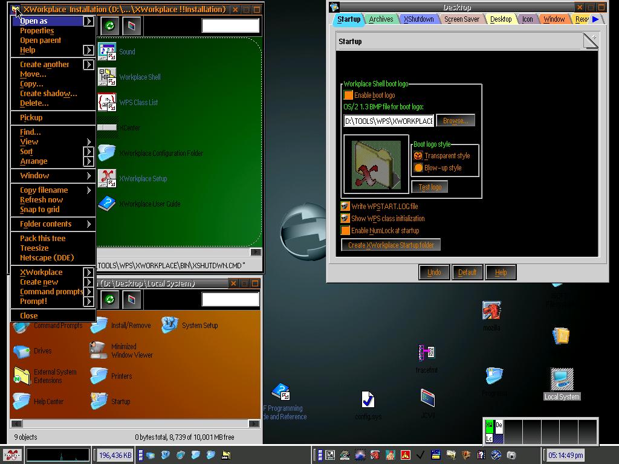Open the Drives folder icon
The height and width of the screenshot is (464, 619).
click(x=22, y=351)
